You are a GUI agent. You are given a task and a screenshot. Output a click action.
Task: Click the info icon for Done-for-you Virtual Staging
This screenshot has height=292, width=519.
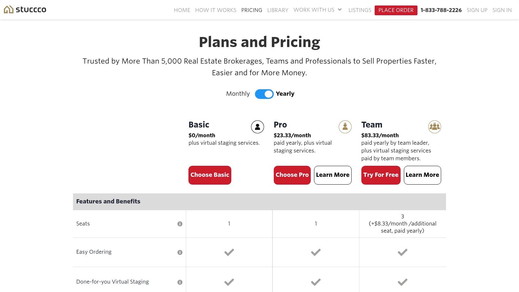click(x=179, y=282)
